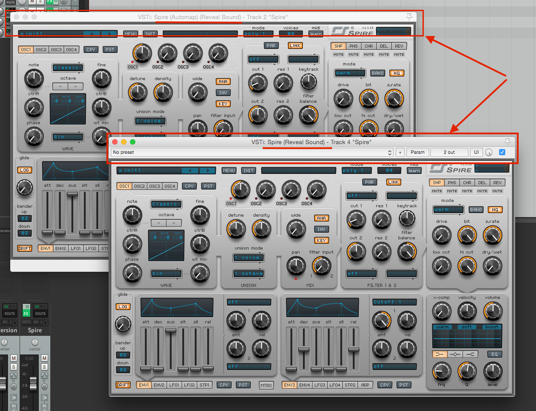The image size is (536, 411).
Task: Open the No preset dropdown
Action: [252, 152]
